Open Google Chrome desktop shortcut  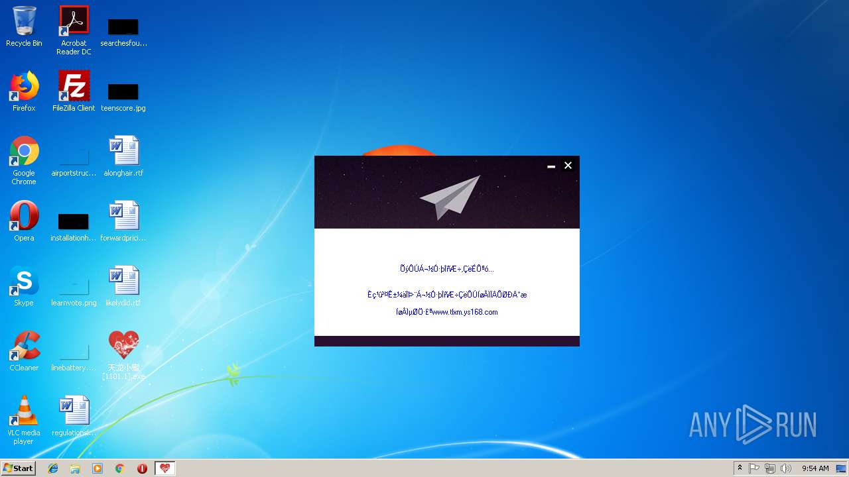pos(24,160)
